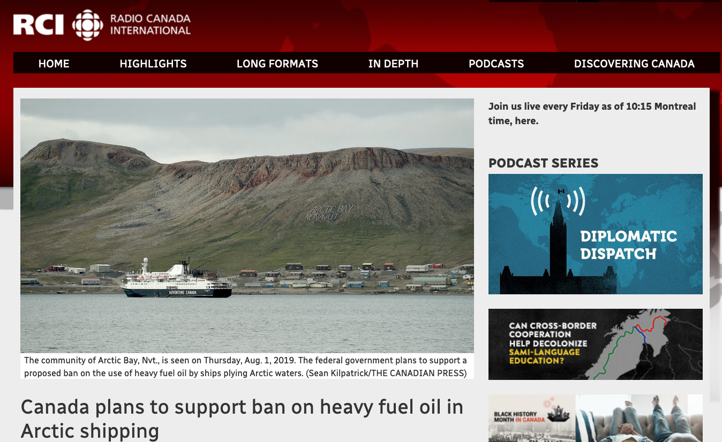The width and height of the screenshot is (722, 442).
Task: Click the Radio Canada International wordmark
Action: click(x=151, y=25)
